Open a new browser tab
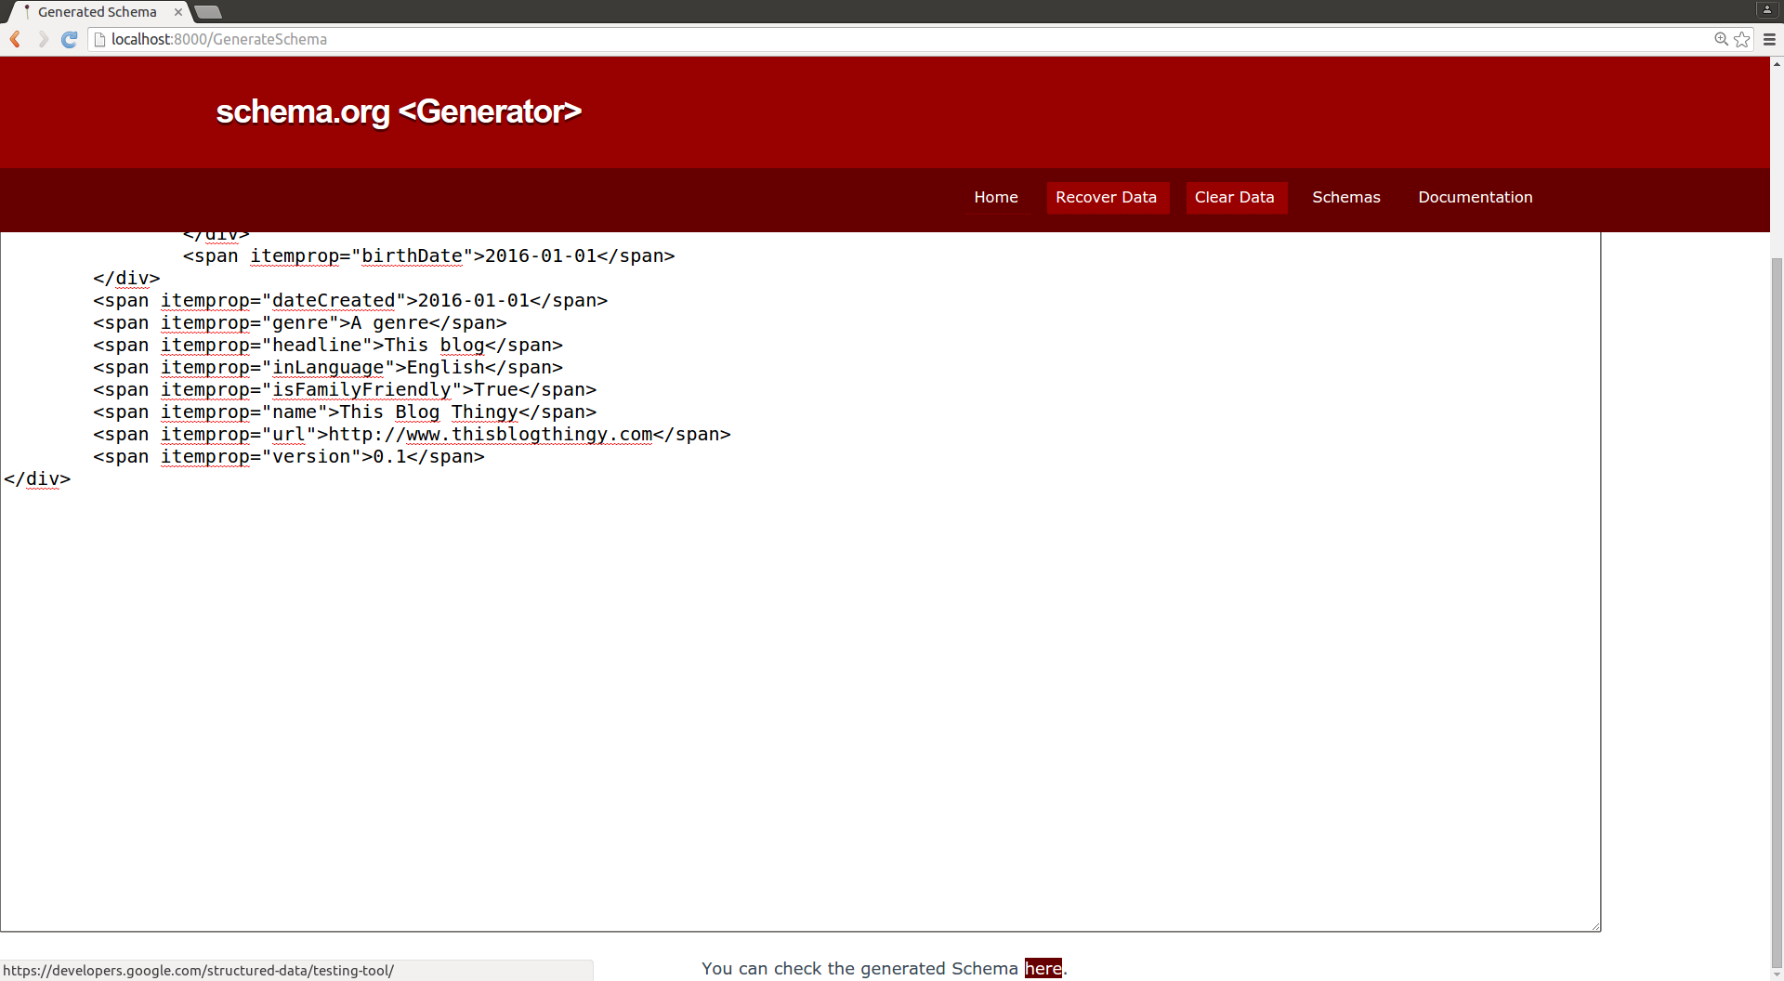 (208, 12)
